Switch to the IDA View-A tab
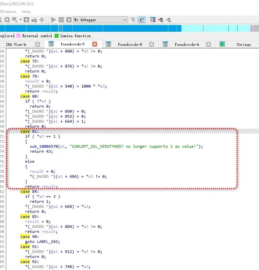259x270 pixels. (16, 44)
